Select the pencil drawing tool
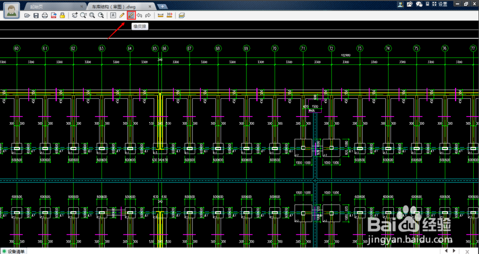The height and width of the screenshot is (254, 479). coord(122,16)
